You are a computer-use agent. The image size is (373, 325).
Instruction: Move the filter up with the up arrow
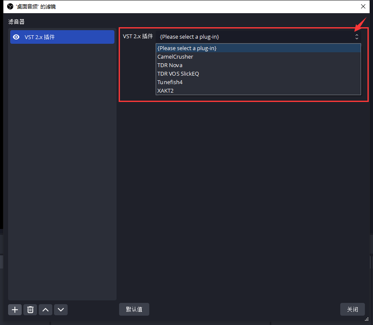coord(46,310)
